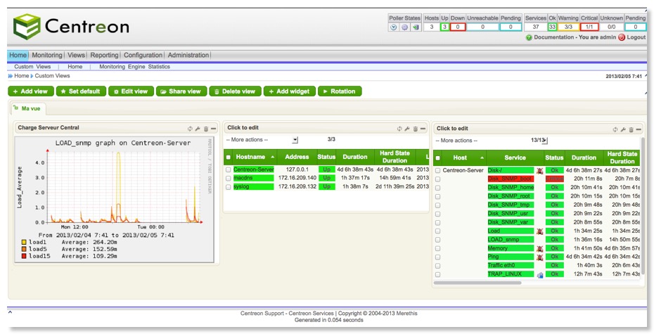
Task: Open the Administration main menu
Action: pyautogui.click(x=188, y=55)
